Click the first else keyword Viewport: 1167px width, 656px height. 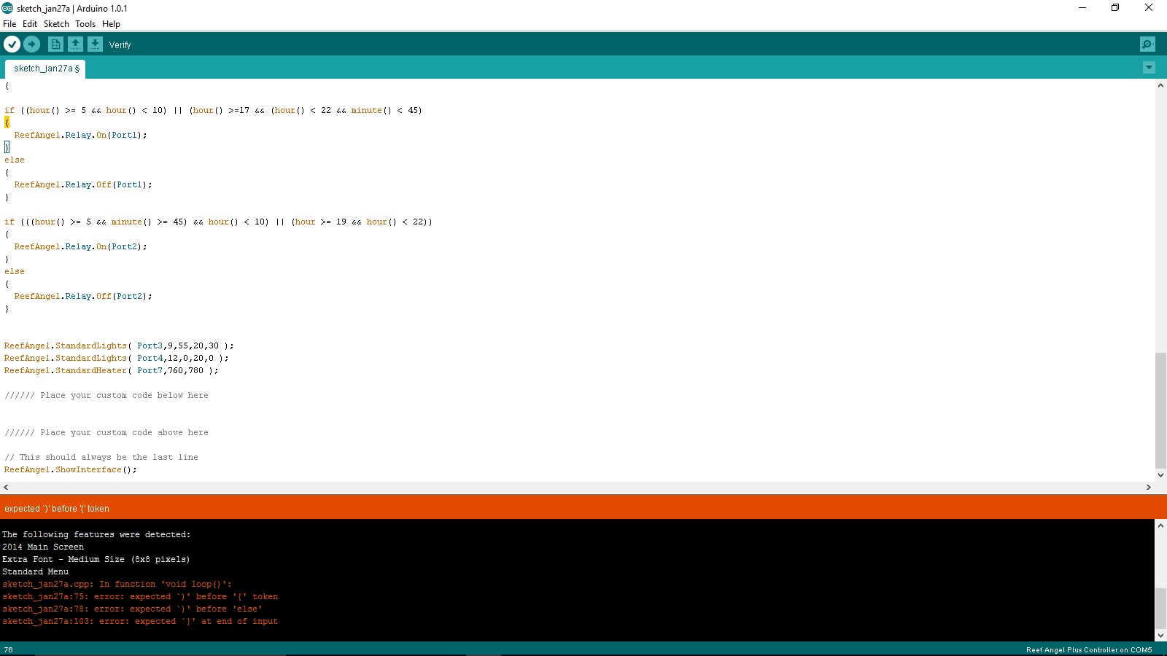pos(15,160)
